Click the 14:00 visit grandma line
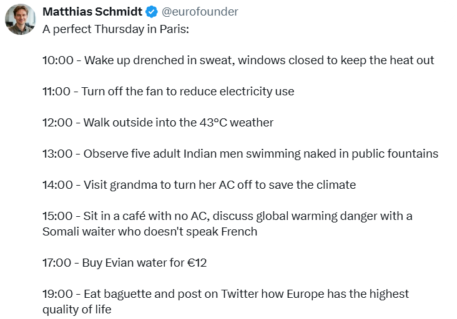 click(x=199, y=184)
